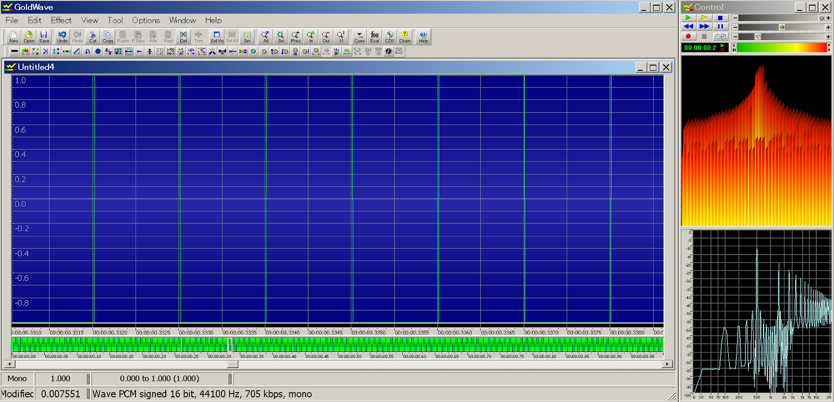Click the Hz resample effect icon
This screenshot has width=834, height=402.
[347, 52]
